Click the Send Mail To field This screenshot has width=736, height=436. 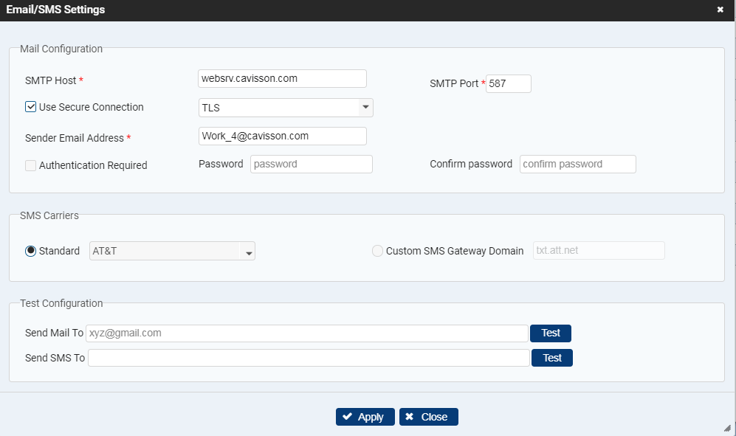click(307, 333)
